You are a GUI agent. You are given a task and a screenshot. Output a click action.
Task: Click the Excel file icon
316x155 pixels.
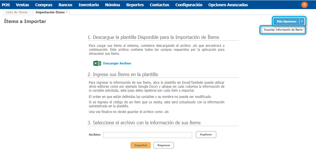[97, 63]
